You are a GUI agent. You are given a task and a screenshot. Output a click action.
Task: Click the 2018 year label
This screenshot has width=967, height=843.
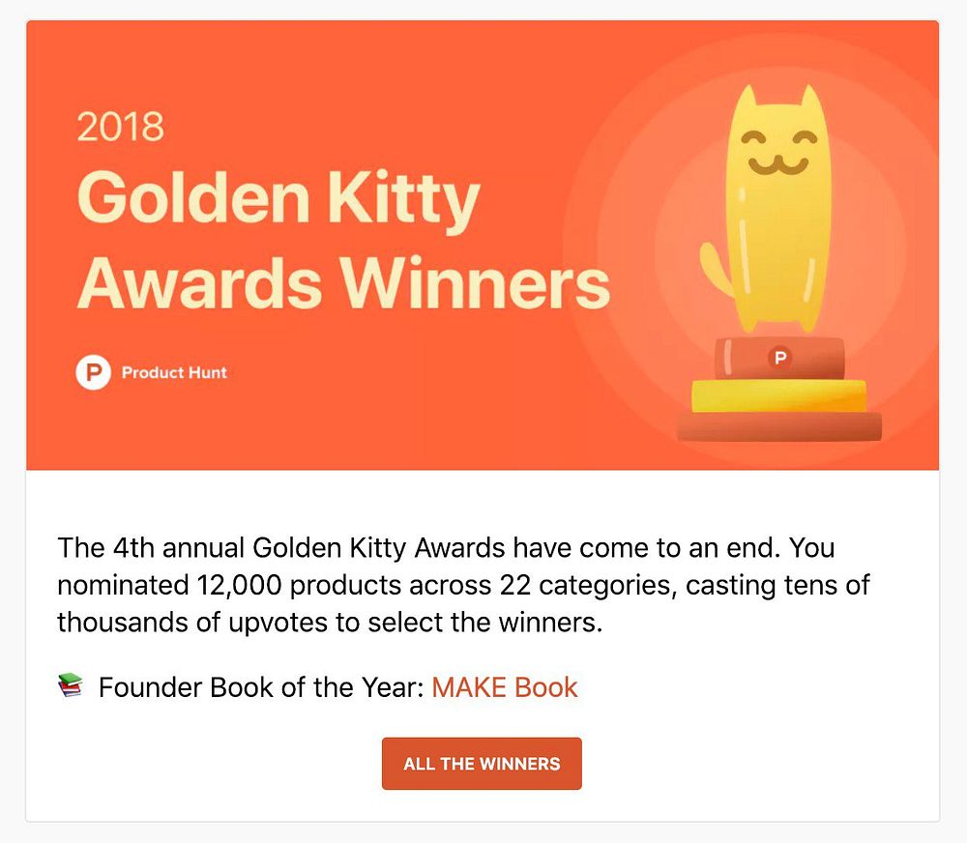[x=120, y=128]
